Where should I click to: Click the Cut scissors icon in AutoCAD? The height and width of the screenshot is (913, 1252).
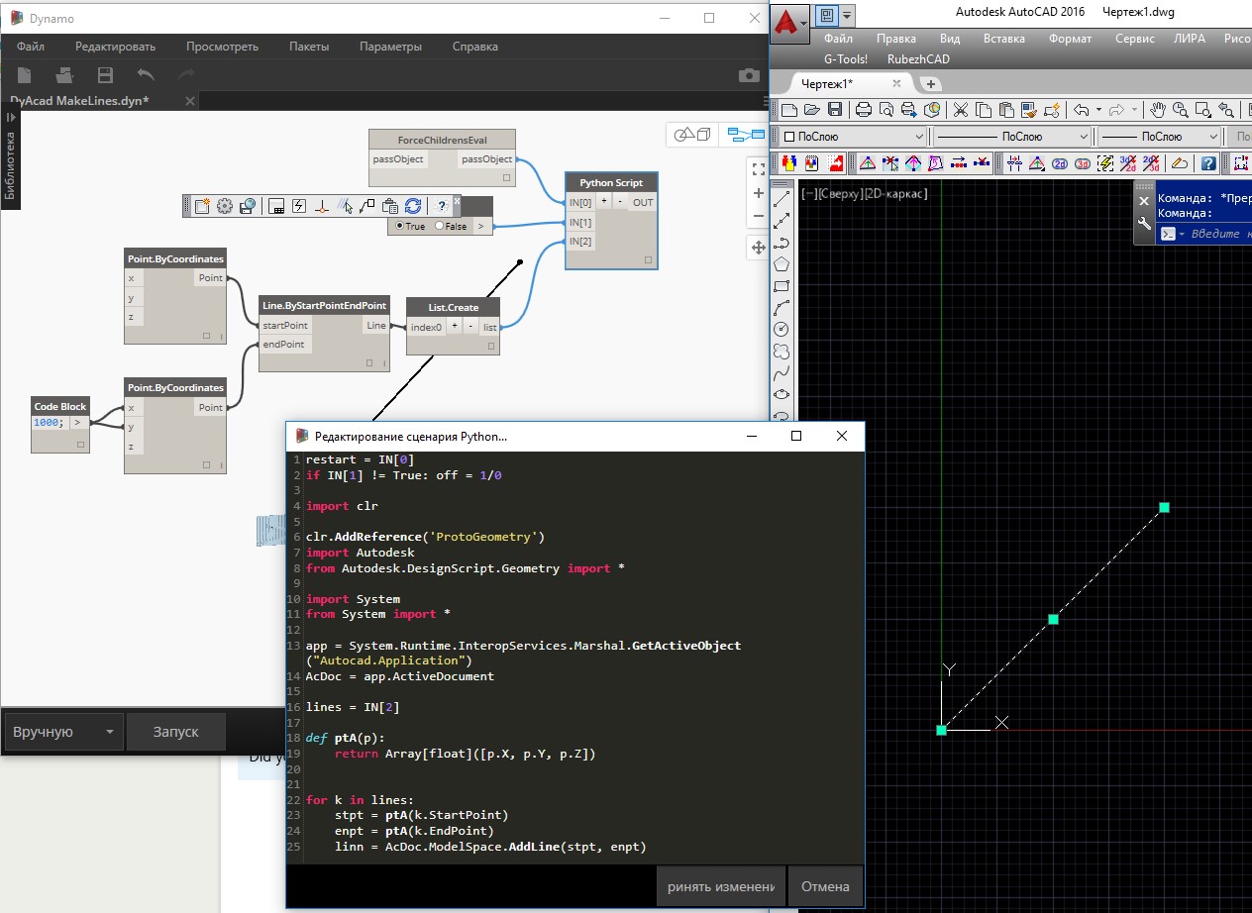pos(960,110)
